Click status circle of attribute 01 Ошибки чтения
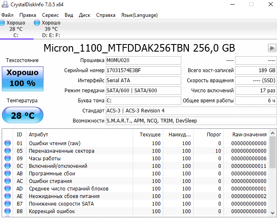This screenshot has height=219, width=277. click(8, 143)
